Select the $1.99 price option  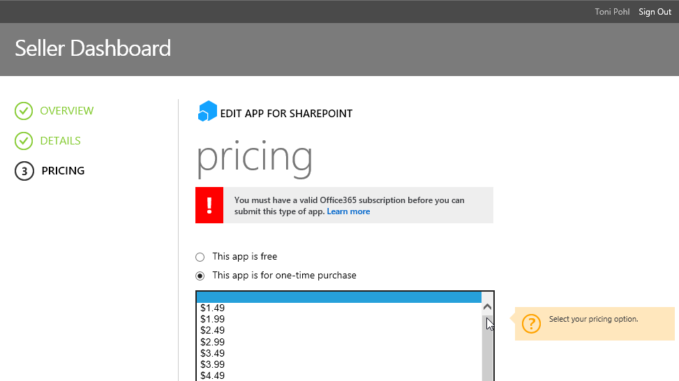[x=212, y=319]
